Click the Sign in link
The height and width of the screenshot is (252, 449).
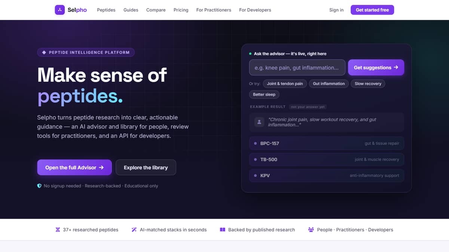pos(336,10)
